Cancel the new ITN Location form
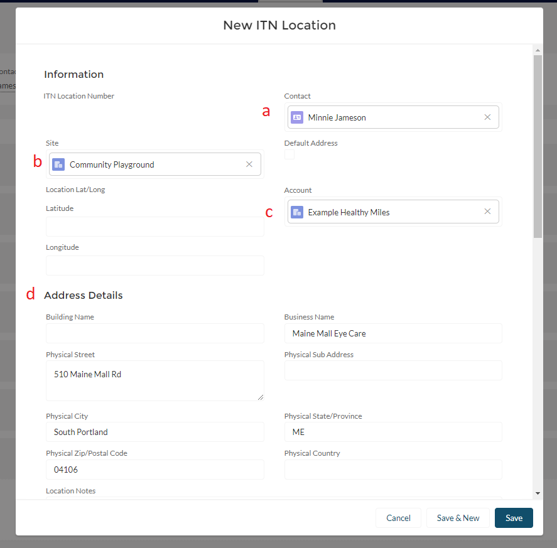This screenshot has width=557, height=548. coord(398,518)
